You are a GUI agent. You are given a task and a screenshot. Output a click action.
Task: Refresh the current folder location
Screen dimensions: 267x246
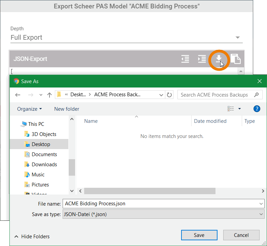[x=169, y=95]
